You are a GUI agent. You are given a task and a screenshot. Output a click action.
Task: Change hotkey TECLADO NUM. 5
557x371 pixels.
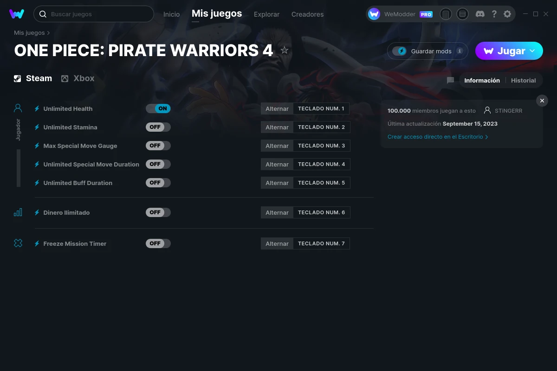pos(321,183)
